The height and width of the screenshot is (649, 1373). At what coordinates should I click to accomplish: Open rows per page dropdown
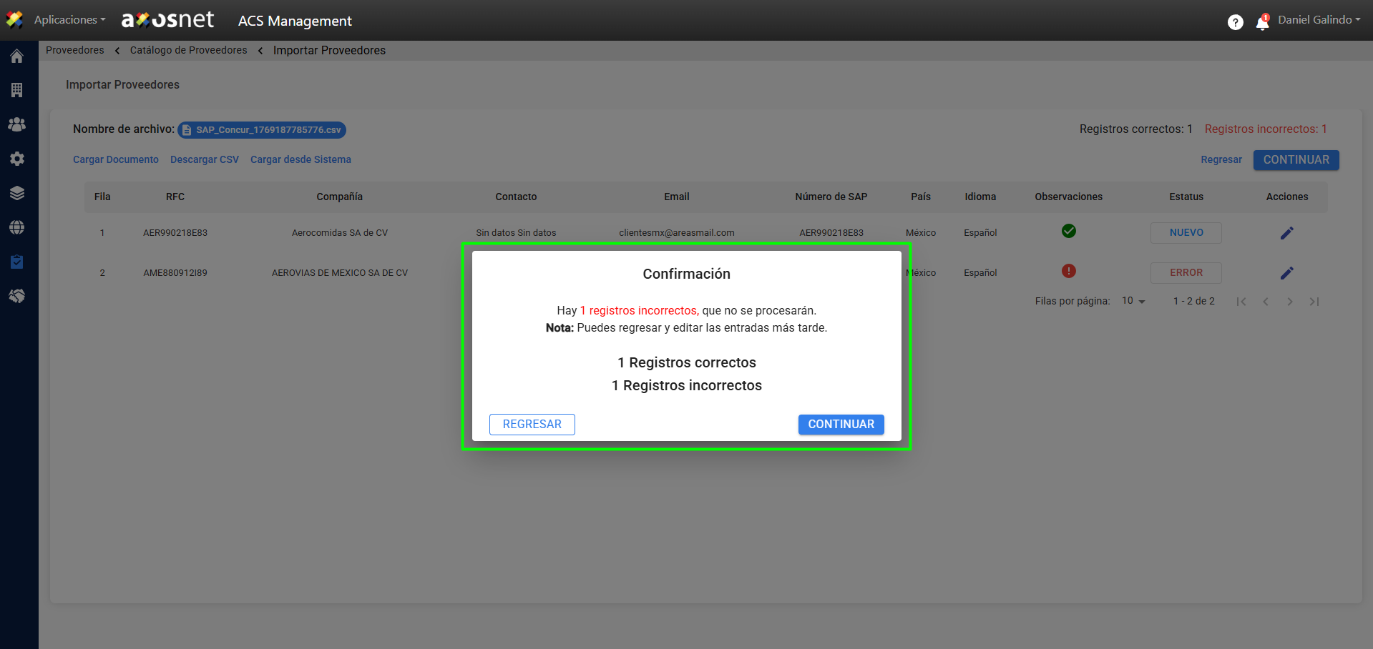click(1133, 301)
